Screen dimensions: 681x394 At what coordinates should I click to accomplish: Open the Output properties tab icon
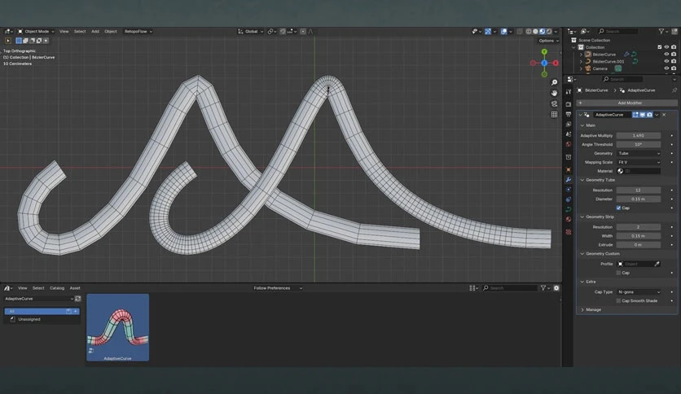tap(569, 115)
